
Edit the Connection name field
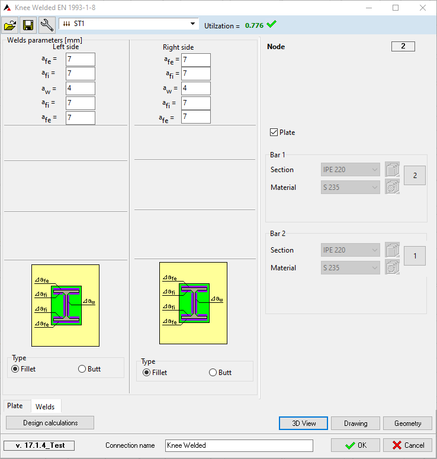[239, 445]
